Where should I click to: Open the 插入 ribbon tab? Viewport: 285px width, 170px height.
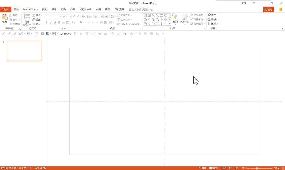tap(44, 9)
